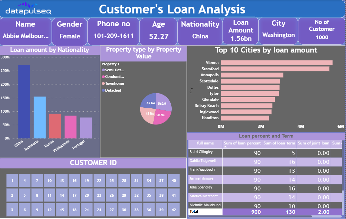Viewport: 346px width, 219px height.
Task: Click the Portugal bar in the chart
Action: click(x=86, y=128)
